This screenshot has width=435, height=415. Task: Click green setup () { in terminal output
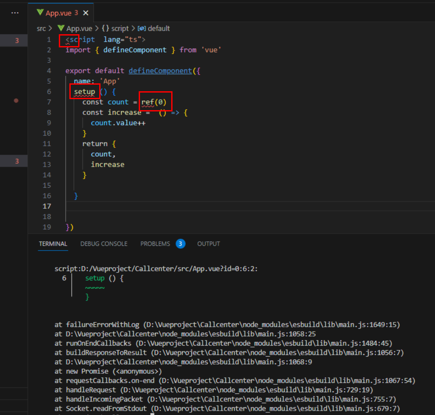tap(104, 278)
